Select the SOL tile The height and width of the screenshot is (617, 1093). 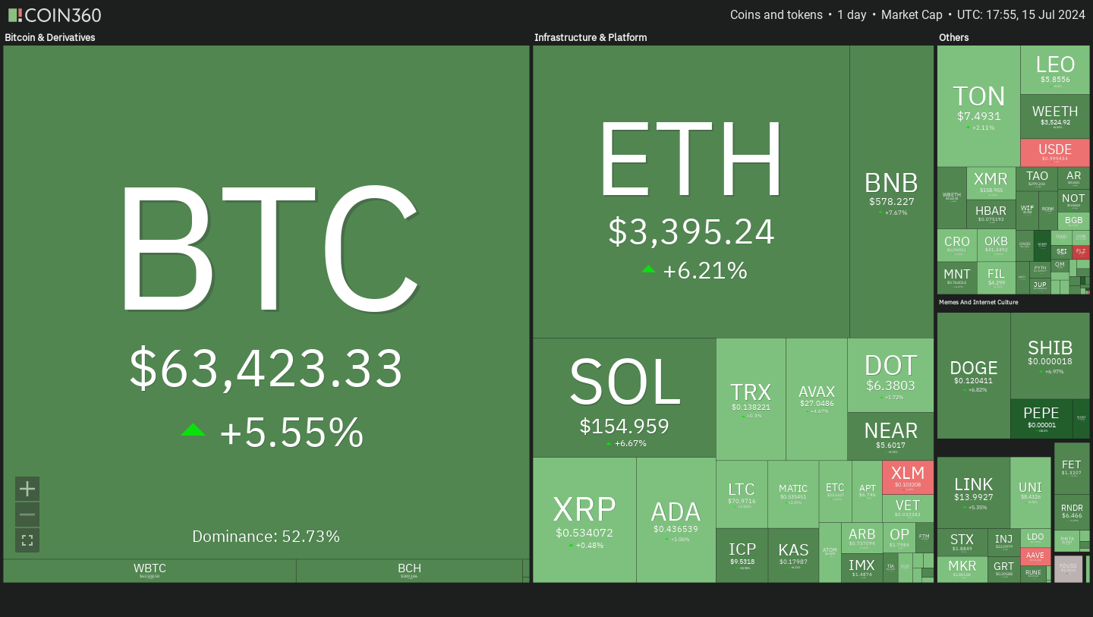pyautogui.click(x=624, y=398)
